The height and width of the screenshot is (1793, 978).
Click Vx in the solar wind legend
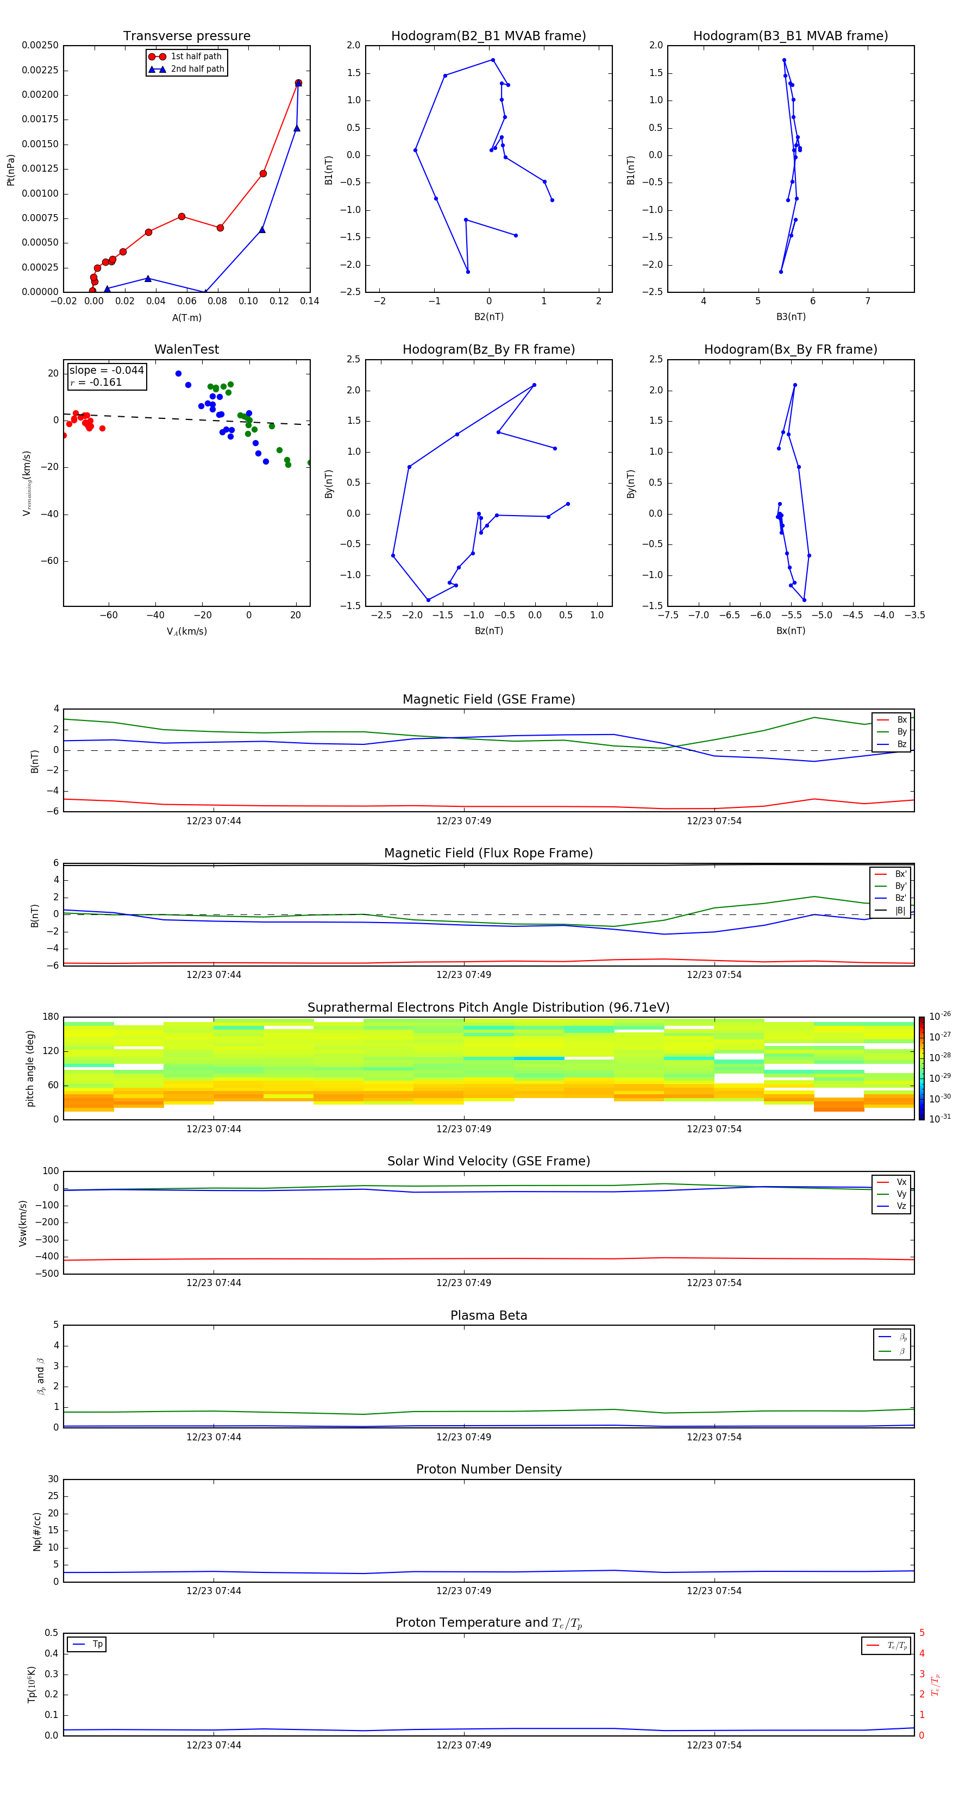tap(892, 1183)
